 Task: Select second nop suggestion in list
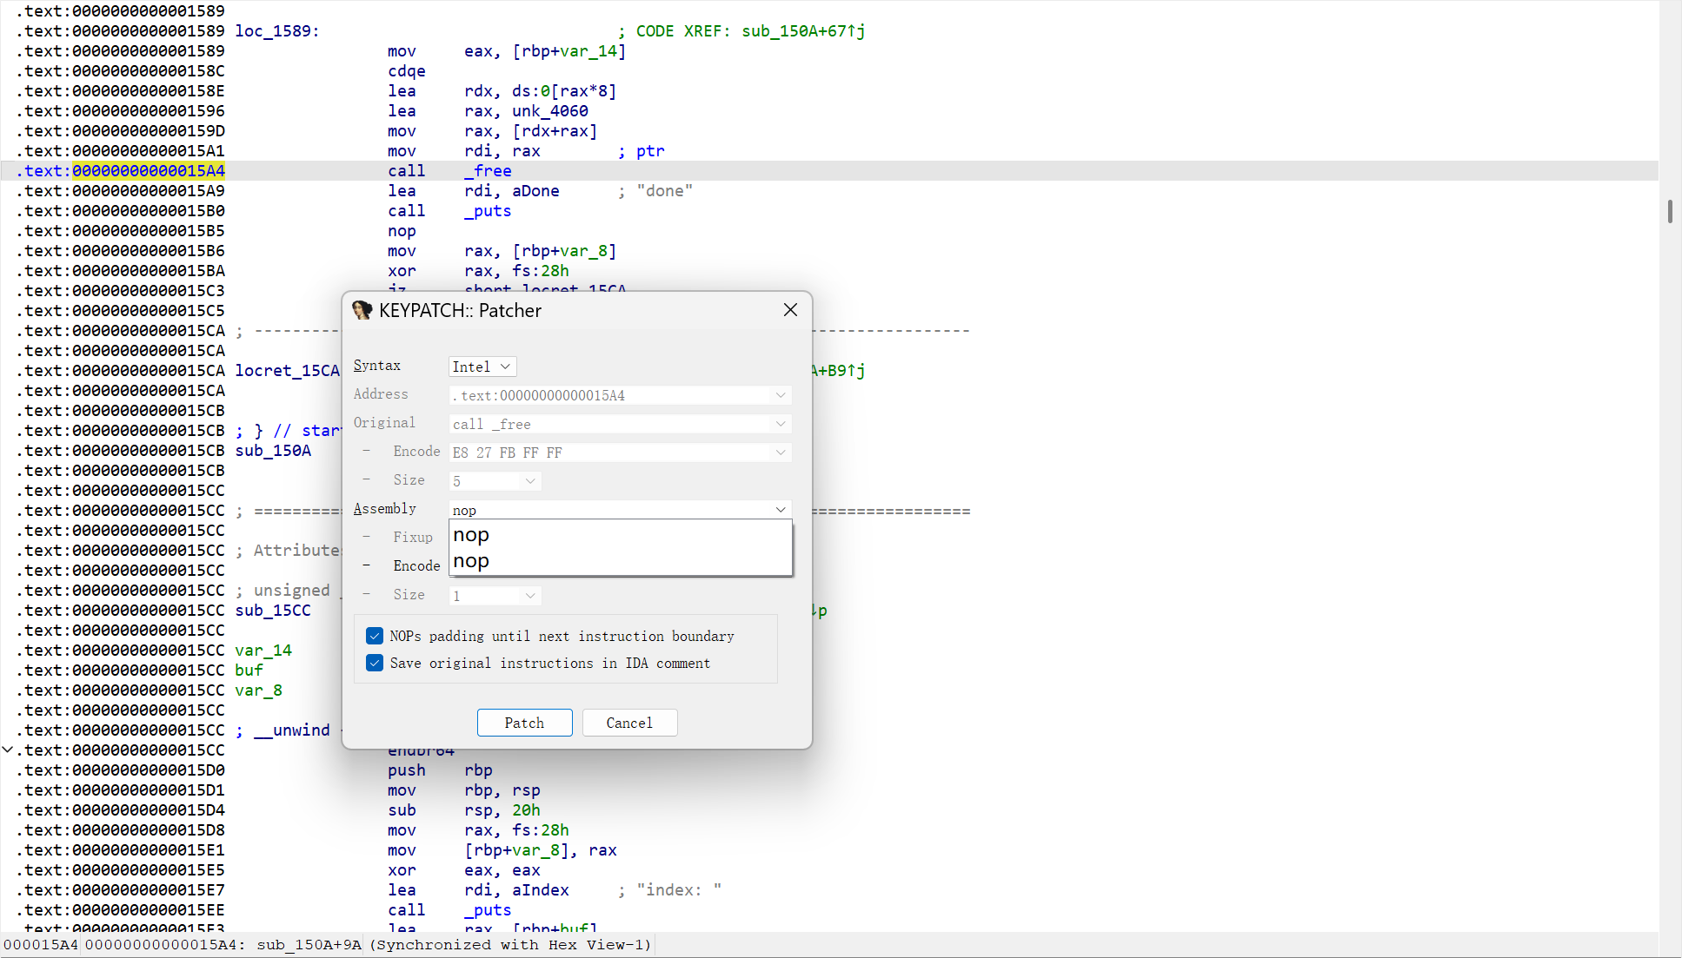(471, 561)
